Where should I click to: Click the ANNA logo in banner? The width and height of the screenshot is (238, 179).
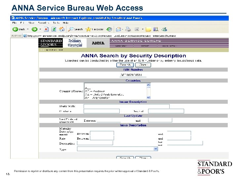tap(98, 43)
